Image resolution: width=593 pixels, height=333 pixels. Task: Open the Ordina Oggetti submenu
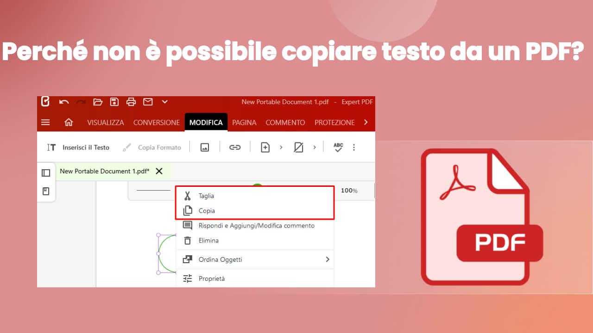click(255, 259)
